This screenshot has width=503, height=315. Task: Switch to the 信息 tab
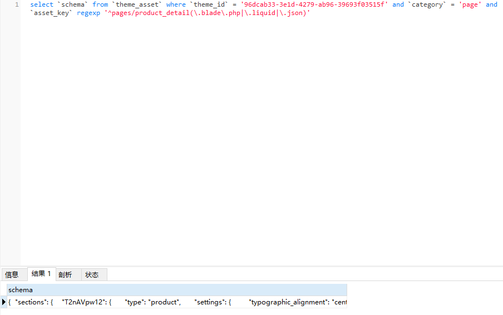[x=12, y=274]
